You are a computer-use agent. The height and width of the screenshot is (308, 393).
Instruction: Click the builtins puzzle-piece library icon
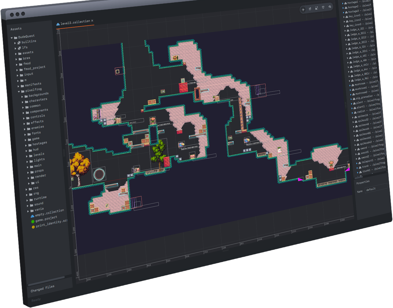coord(19,42)
